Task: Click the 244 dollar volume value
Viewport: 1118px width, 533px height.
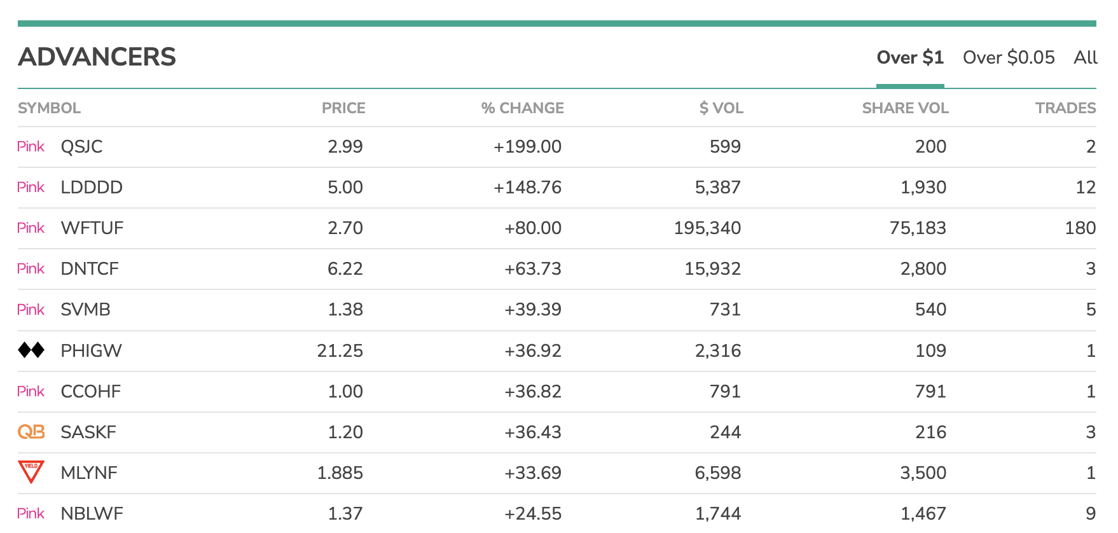Action: [x=726, y=432]
